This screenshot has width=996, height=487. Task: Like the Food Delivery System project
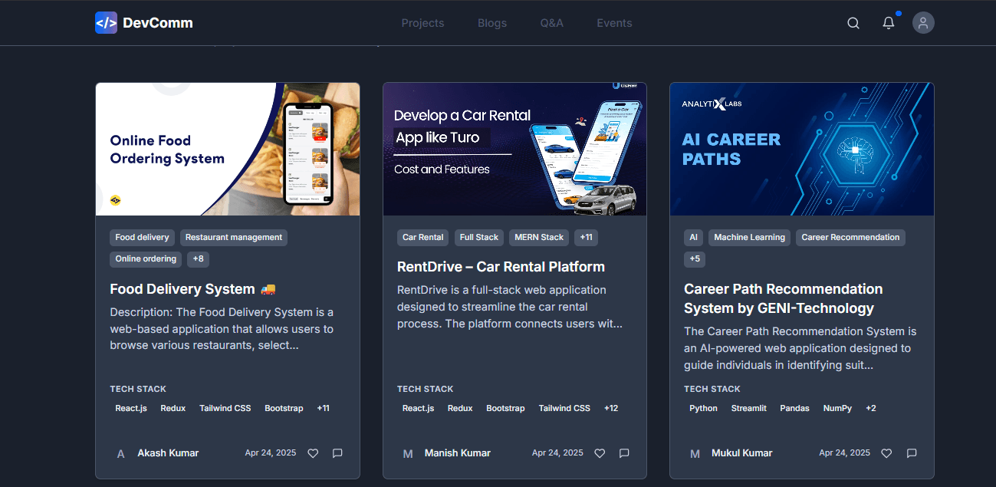tap(313, 453)
